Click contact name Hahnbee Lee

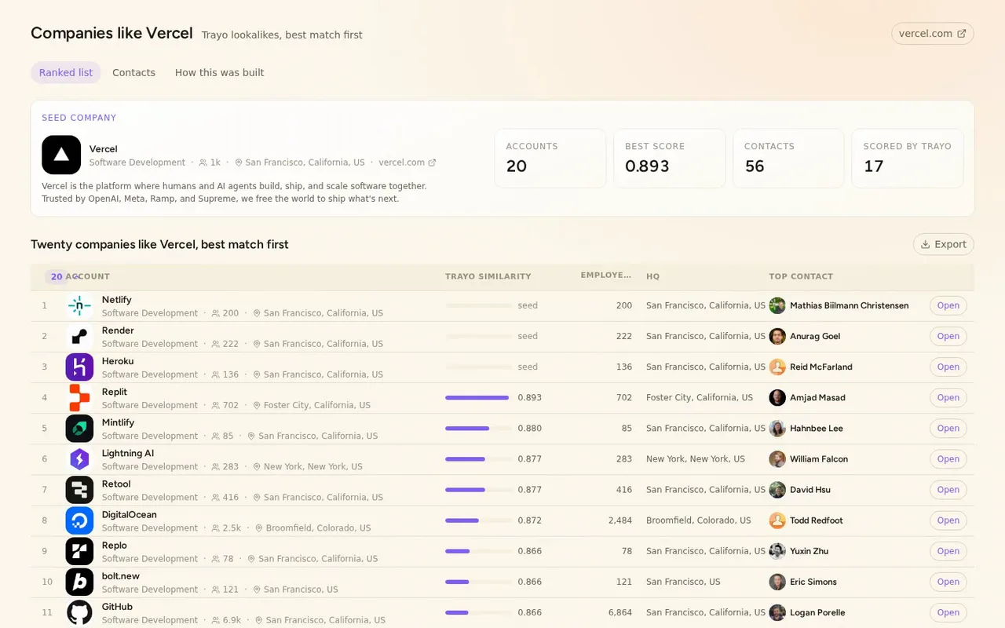[x=817, y=429]
